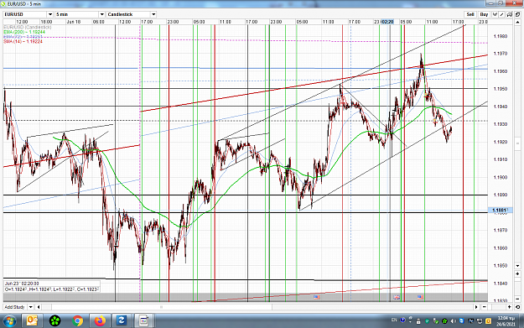Click the Jun 23 02:20:00 data box
The image size is (524, 328).
pyautogui.click(x=51, y=286)
